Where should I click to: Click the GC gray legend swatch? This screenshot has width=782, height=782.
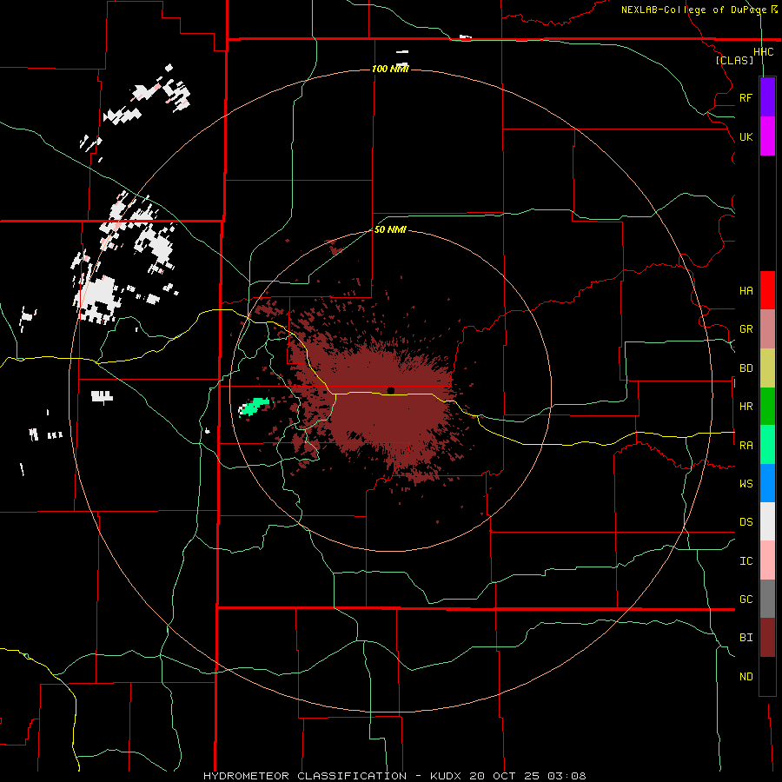(767, 599)
